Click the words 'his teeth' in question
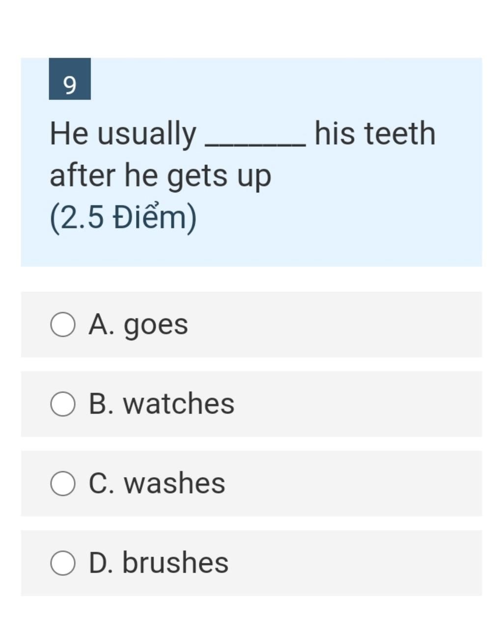The height and width of the screenshot is (628, 503). point(375,133)
